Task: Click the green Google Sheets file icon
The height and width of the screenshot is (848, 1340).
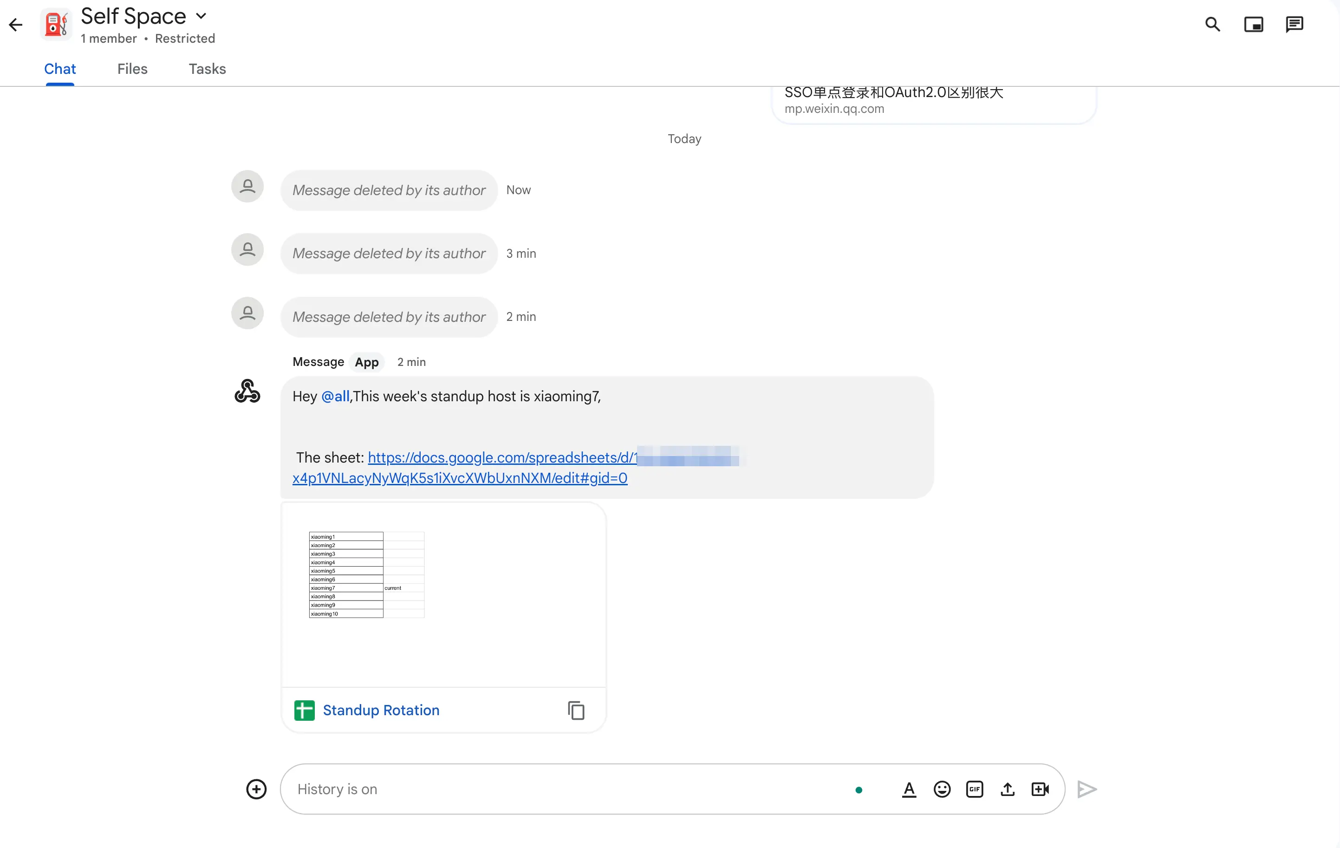Action: 305,710
